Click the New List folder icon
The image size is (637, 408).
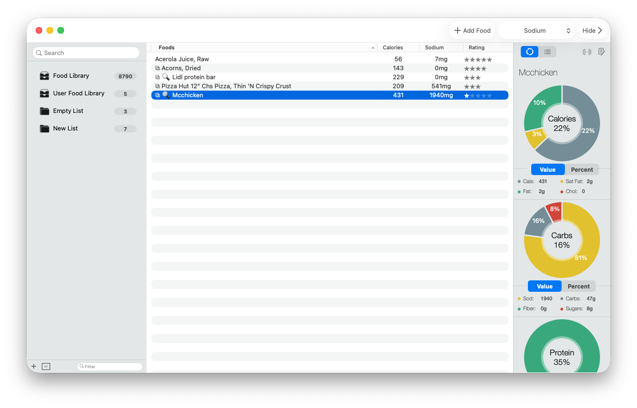45,129
